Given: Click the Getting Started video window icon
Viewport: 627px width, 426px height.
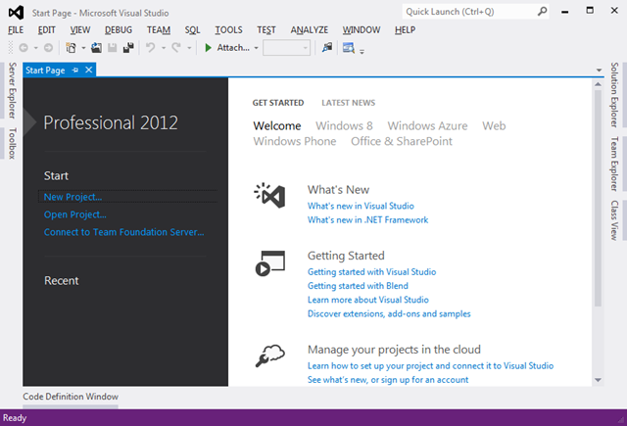Looking at the screenshot, I should click(270, 263).
